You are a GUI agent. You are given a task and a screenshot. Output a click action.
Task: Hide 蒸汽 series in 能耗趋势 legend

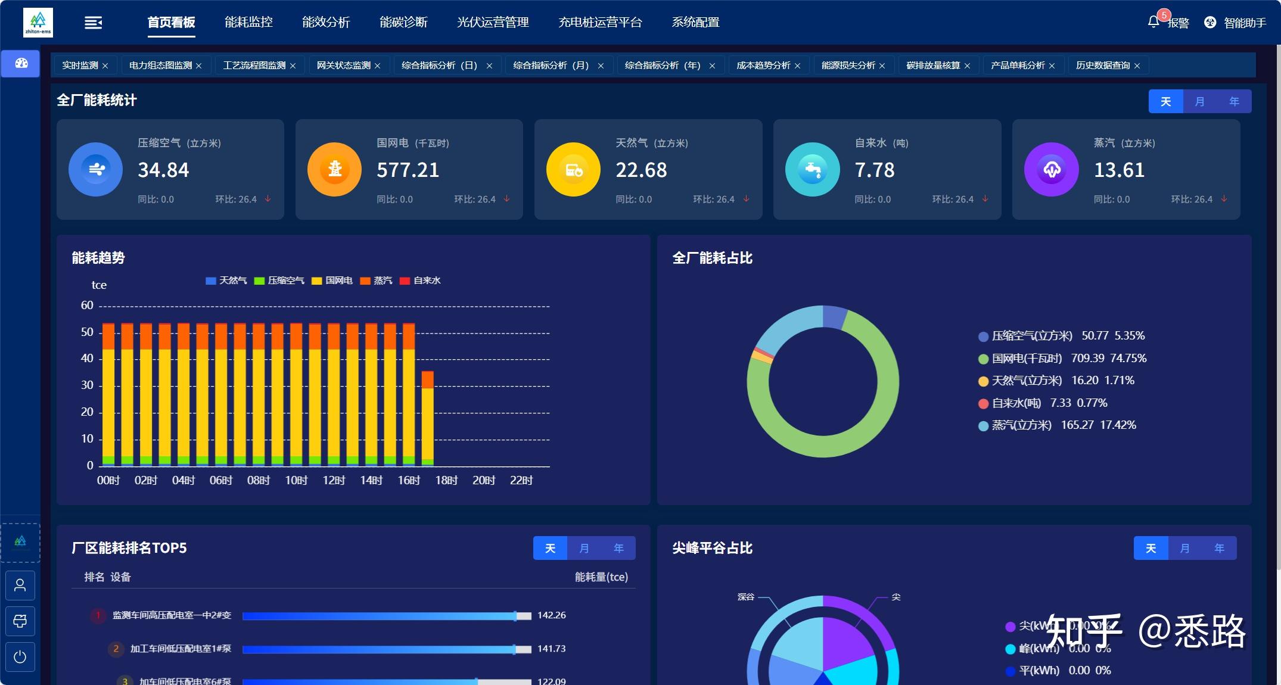point(384,281)
